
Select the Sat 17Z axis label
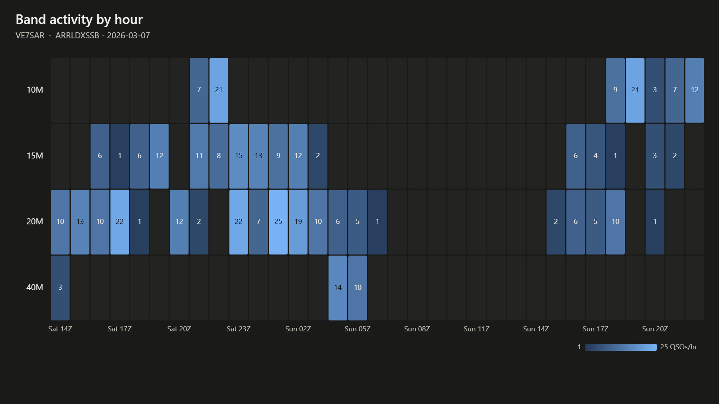click(x=119, y=329)
